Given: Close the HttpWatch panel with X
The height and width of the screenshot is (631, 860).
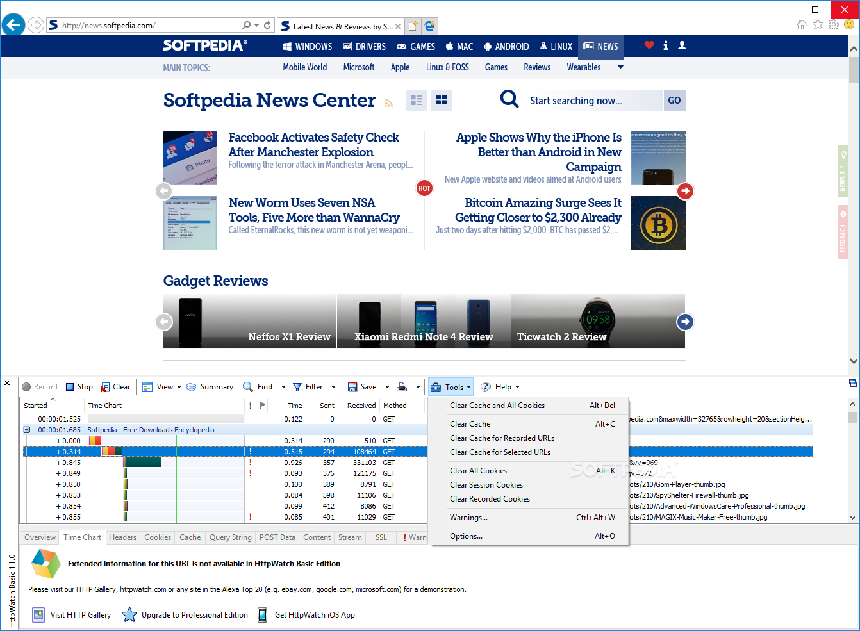Looking at the screenshot, I should click(7, 383).
